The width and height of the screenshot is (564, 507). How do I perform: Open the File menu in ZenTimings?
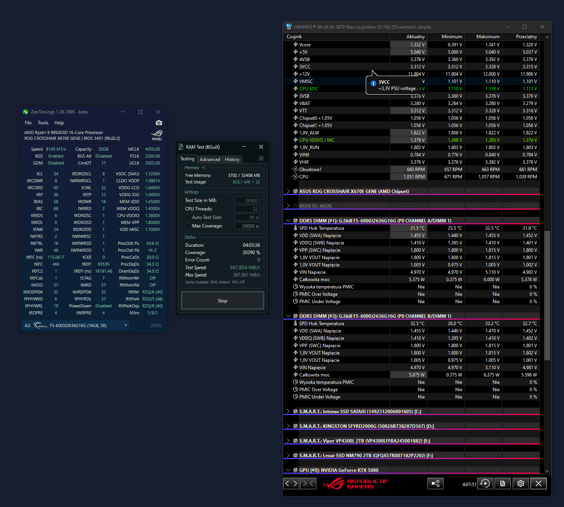coord(28,123)
